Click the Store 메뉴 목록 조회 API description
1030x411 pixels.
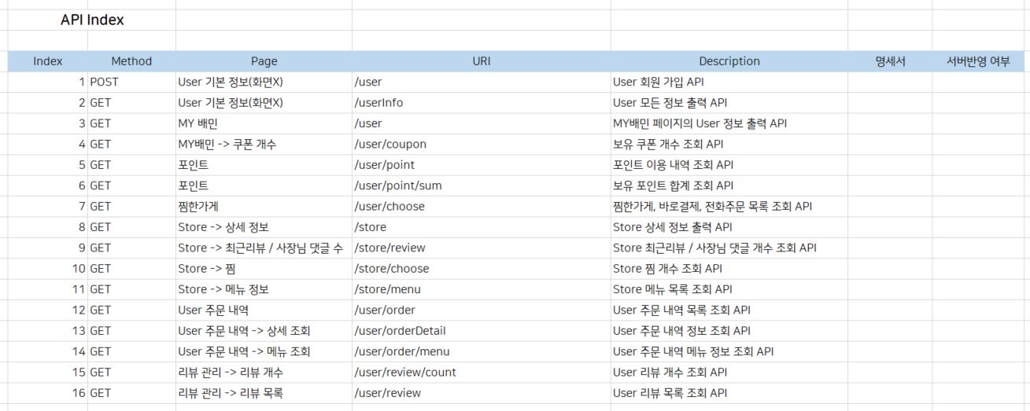pos(672,289)
